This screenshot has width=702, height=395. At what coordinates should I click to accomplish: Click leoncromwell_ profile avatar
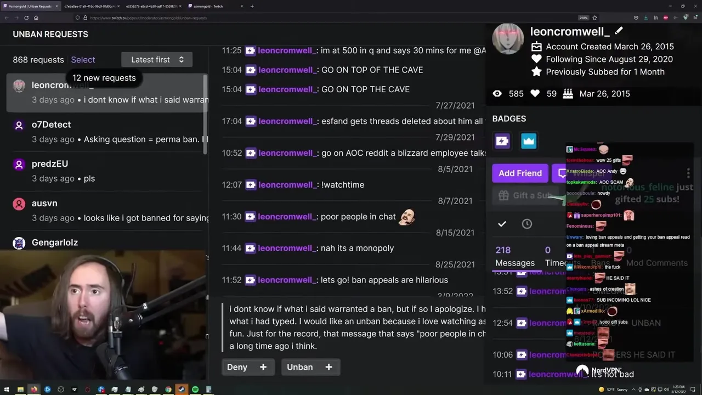coord(507,39)
